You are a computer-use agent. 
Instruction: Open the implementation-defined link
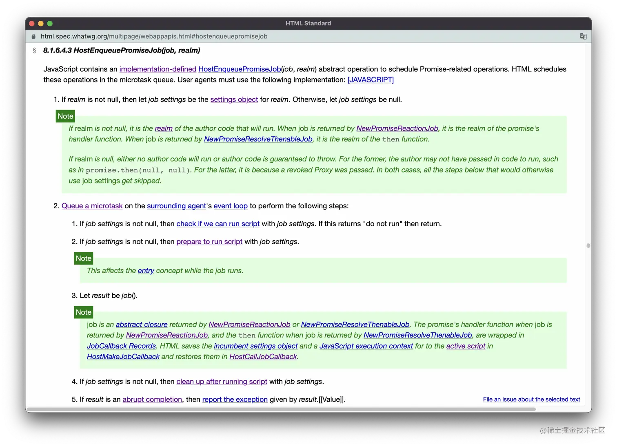pos(158,69)
